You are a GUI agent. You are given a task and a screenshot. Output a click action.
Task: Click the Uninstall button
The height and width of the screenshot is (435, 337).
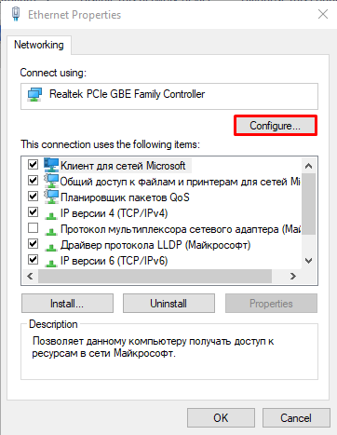(168, 304)
